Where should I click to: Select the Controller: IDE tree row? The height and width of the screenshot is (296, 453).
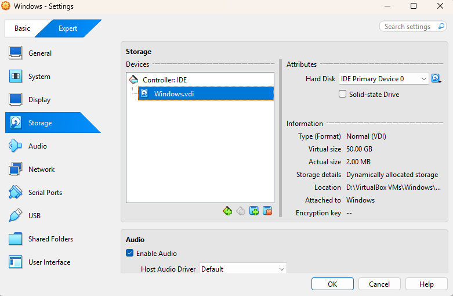pyautogui.click(x=200, y=80)
